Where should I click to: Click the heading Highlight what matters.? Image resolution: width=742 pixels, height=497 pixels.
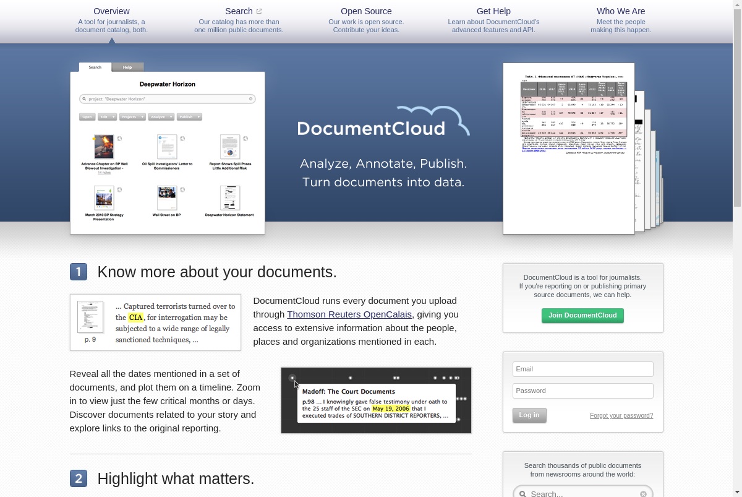coord(176,479)
